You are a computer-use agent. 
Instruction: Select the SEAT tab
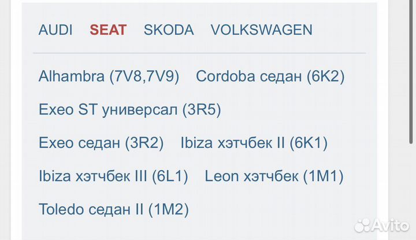tap(108, 30)
